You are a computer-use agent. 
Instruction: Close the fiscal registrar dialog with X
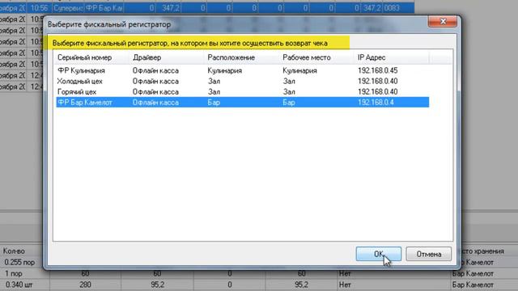tap(443, 22)
